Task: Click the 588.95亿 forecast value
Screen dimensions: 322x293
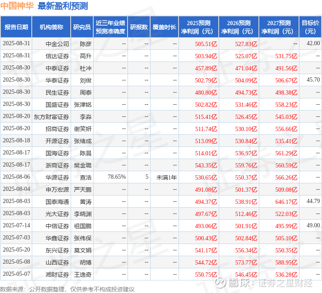Action: pyautogui.click(x=286, y=262)
